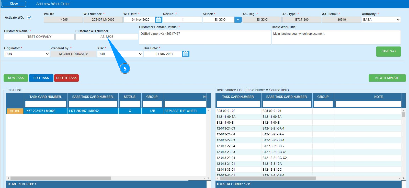Click Source List vertical scrollbar thumb
The width and height of the screenshot is (409, 188).
pyautogui.click(x=403, y=114)
